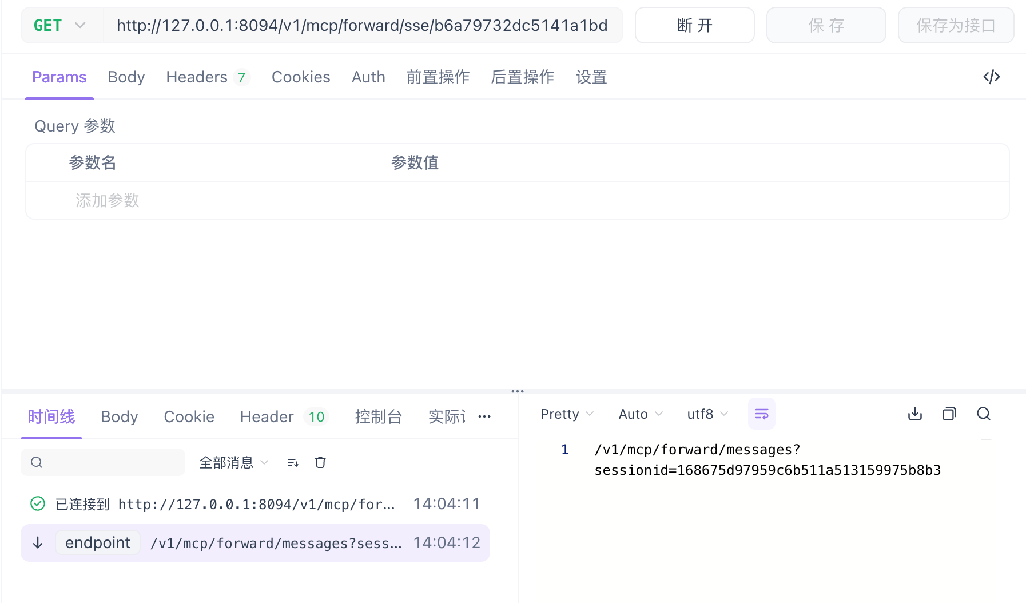Click the 断开 disconnect button
This screenshot has height=603, width=1026.
point(694,26)
